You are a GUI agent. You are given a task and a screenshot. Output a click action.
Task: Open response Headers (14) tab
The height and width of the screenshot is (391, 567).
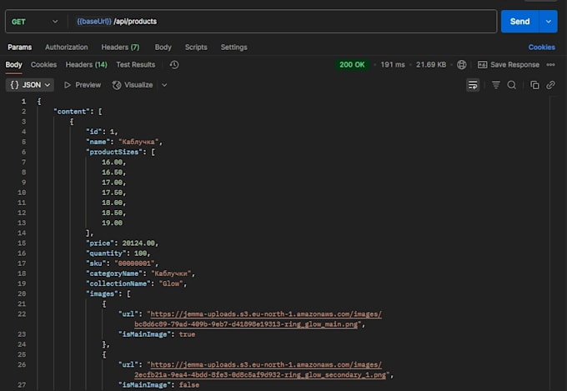pyautogui.click(x=86, y=64)
